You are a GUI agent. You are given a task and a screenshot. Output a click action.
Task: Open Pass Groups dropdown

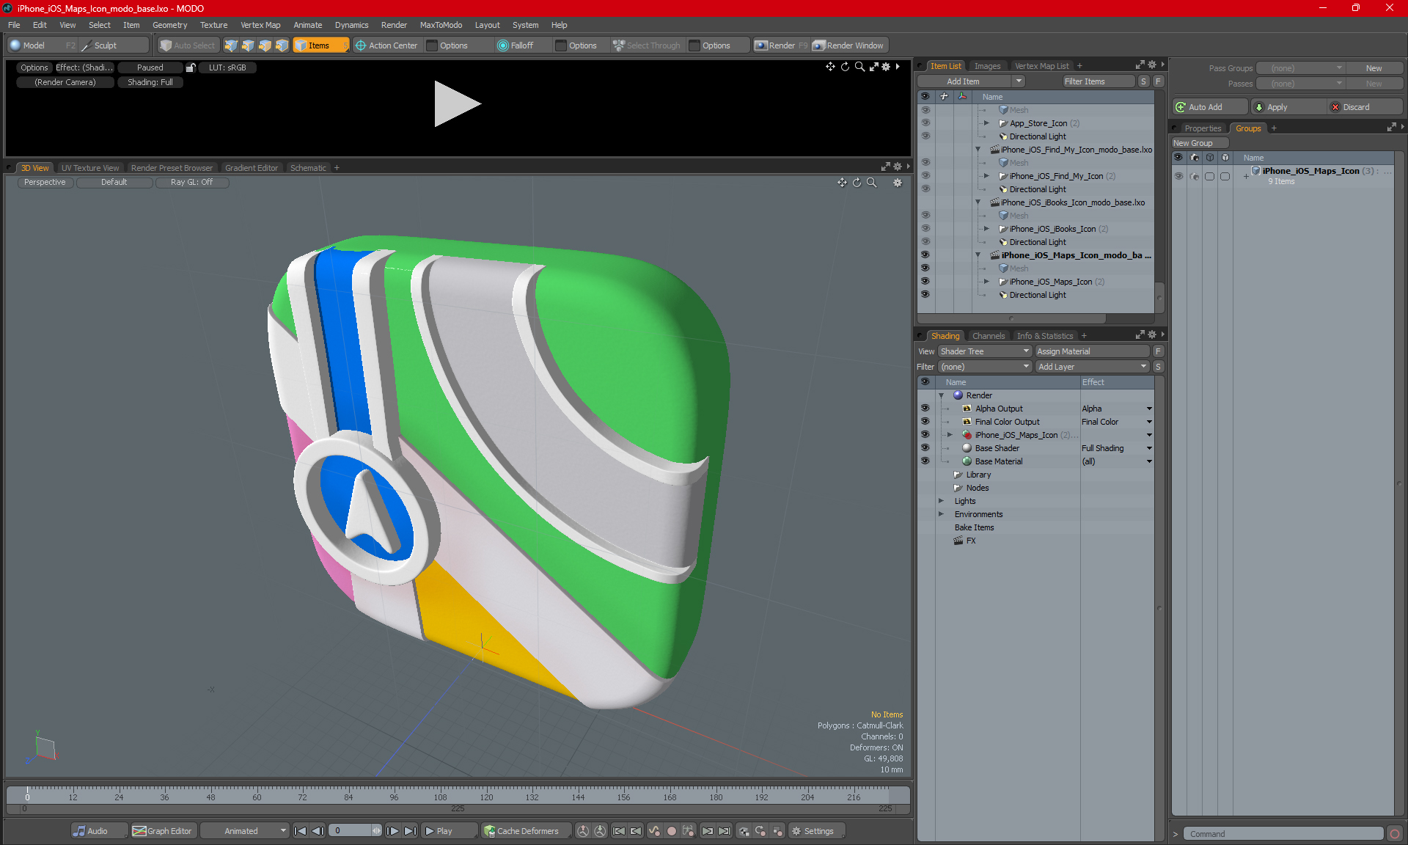tap(1301, 68)
